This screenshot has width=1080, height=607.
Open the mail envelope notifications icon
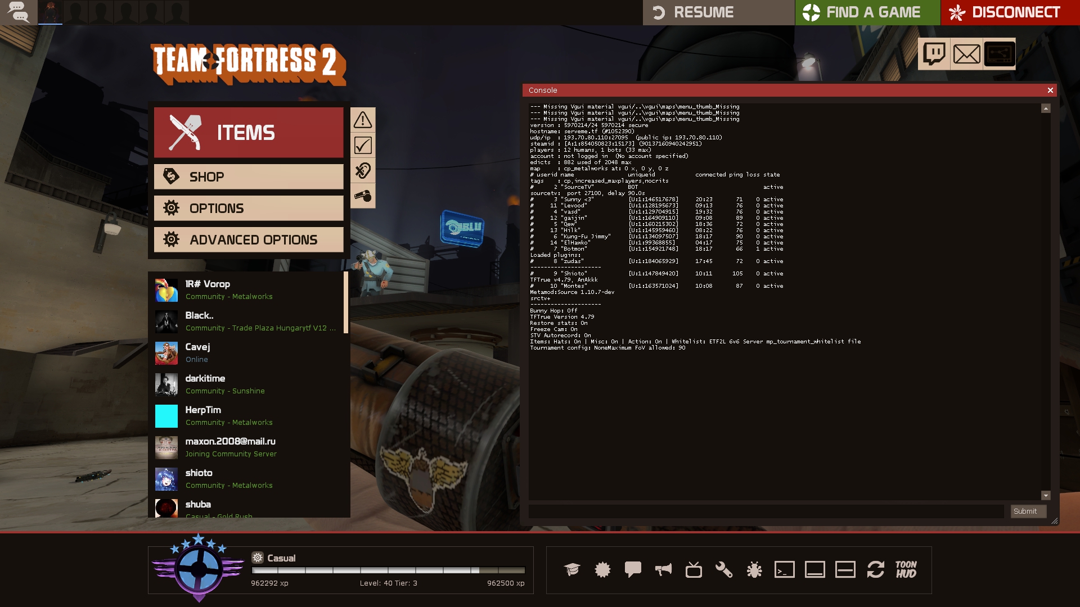pos(967,54)
